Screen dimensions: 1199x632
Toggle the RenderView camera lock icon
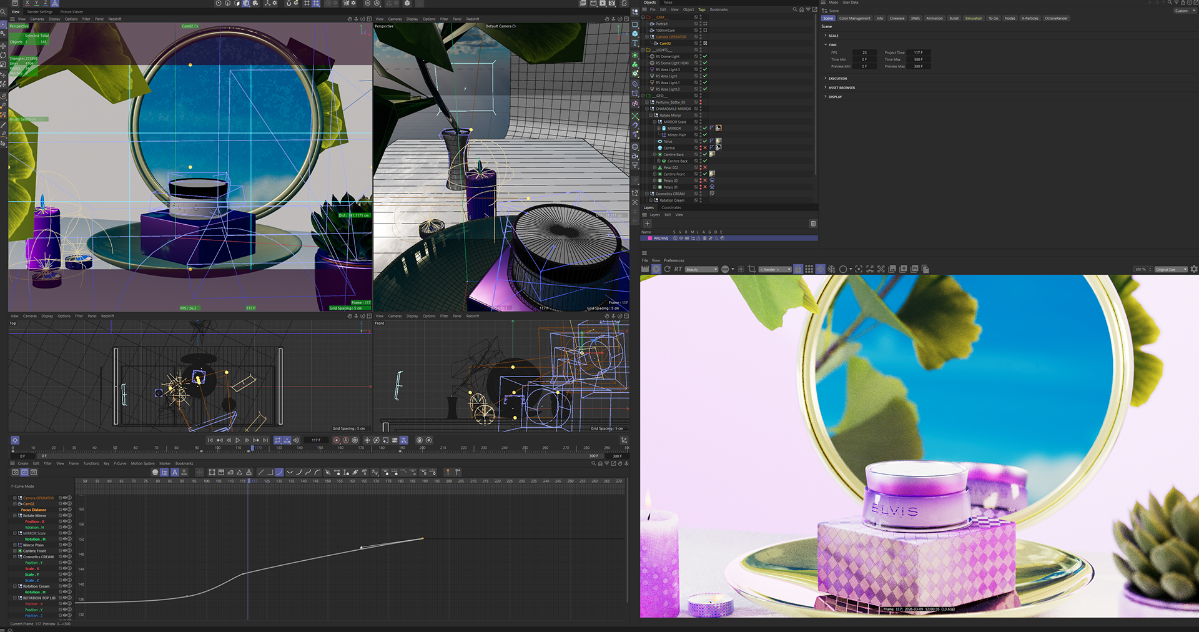pyautogui.click(x=798, y=269)
